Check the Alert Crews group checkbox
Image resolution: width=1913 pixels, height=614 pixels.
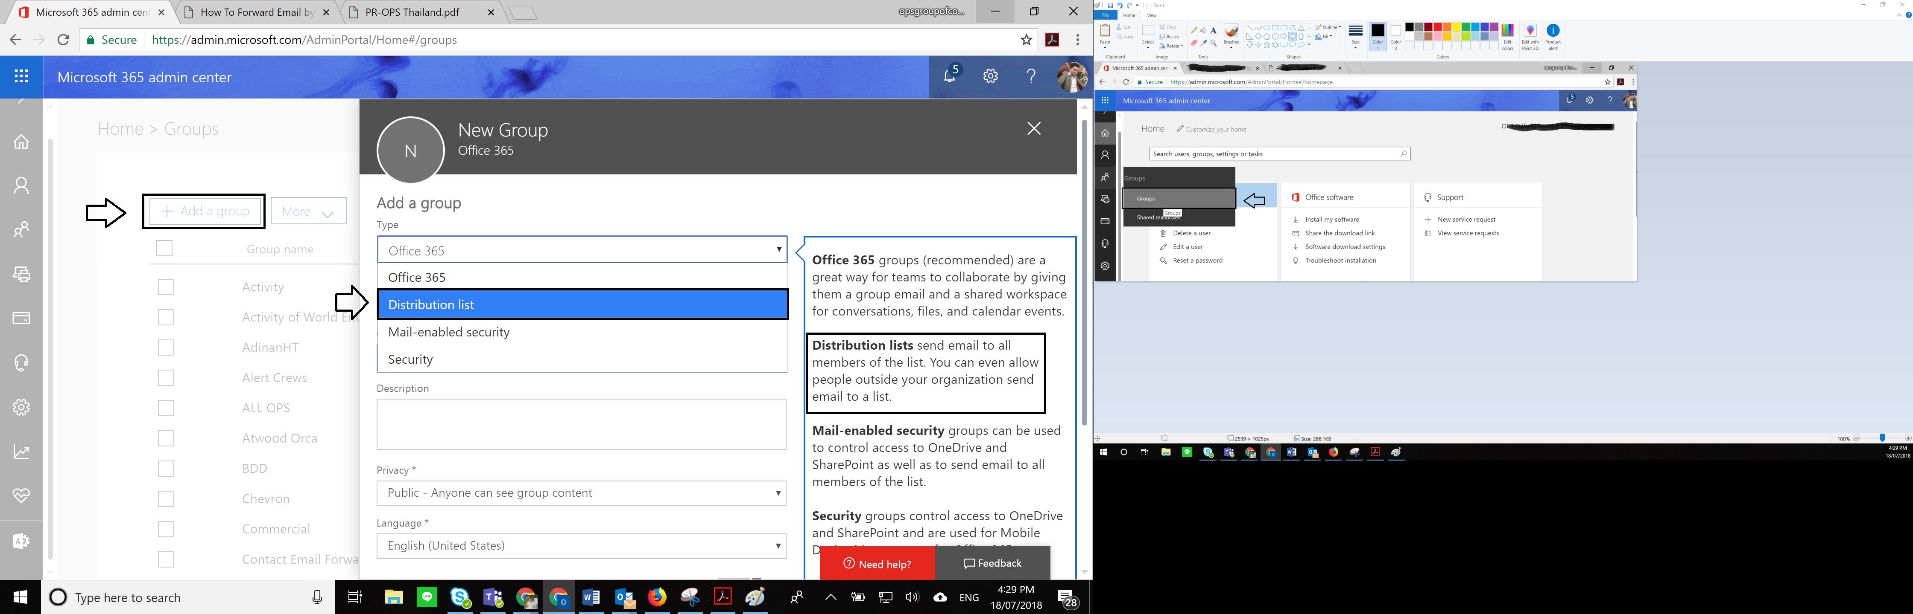coord(167,377)
